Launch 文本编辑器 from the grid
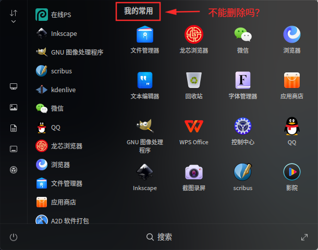 click(145, 85)
